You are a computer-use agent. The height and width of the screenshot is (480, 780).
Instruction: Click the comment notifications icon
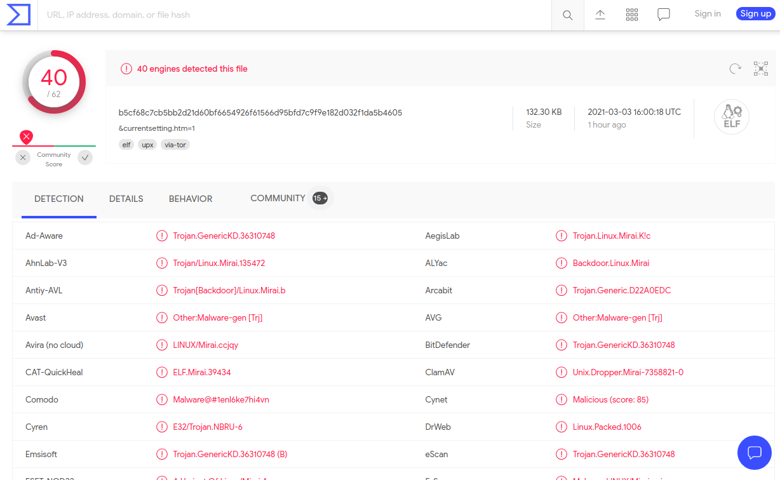click(664, 15)
